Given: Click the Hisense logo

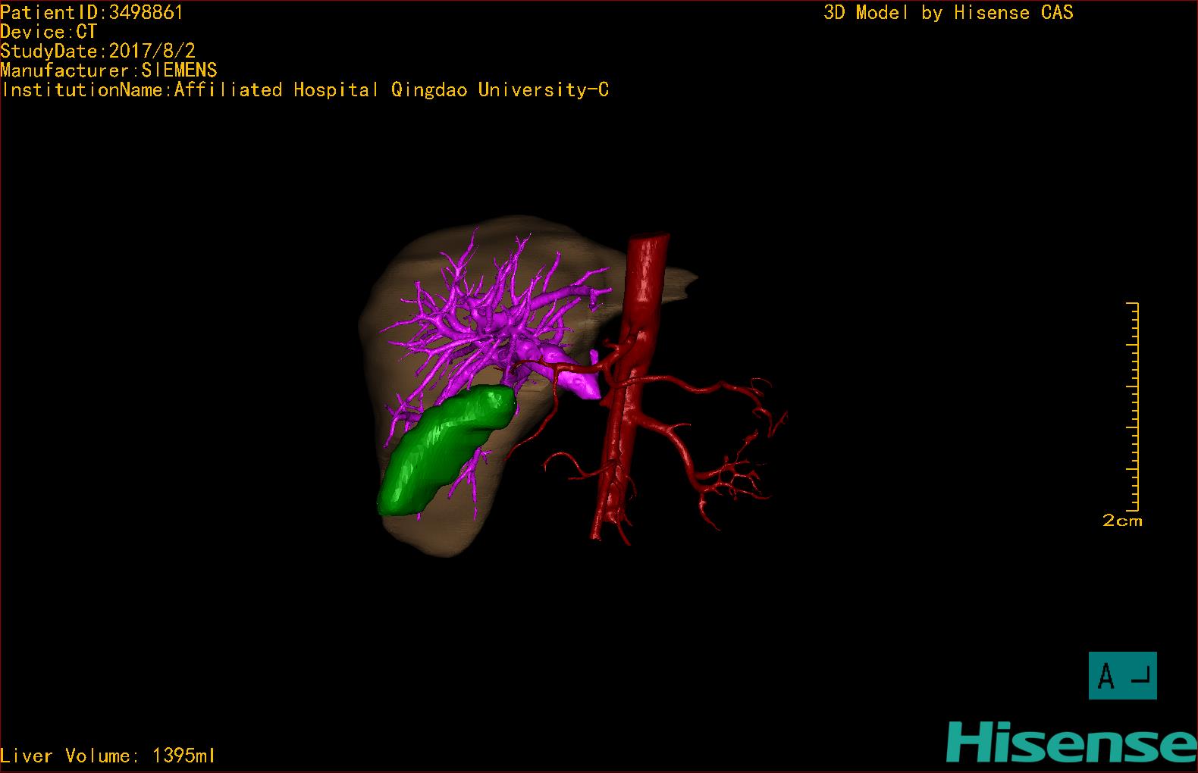Looking at the screenshot, I should 1071,742.
